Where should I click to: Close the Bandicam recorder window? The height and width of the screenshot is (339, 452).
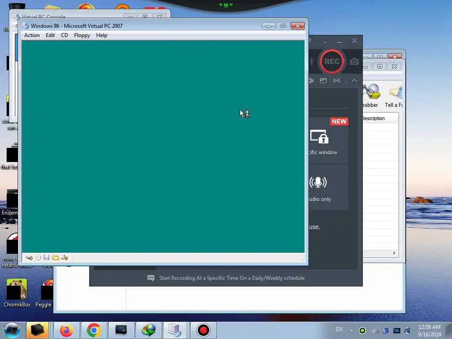point(354,41)
